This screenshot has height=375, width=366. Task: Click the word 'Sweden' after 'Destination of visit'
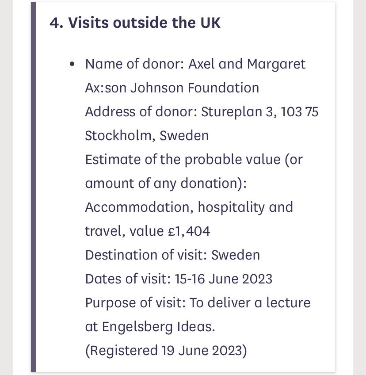point(236,255)
